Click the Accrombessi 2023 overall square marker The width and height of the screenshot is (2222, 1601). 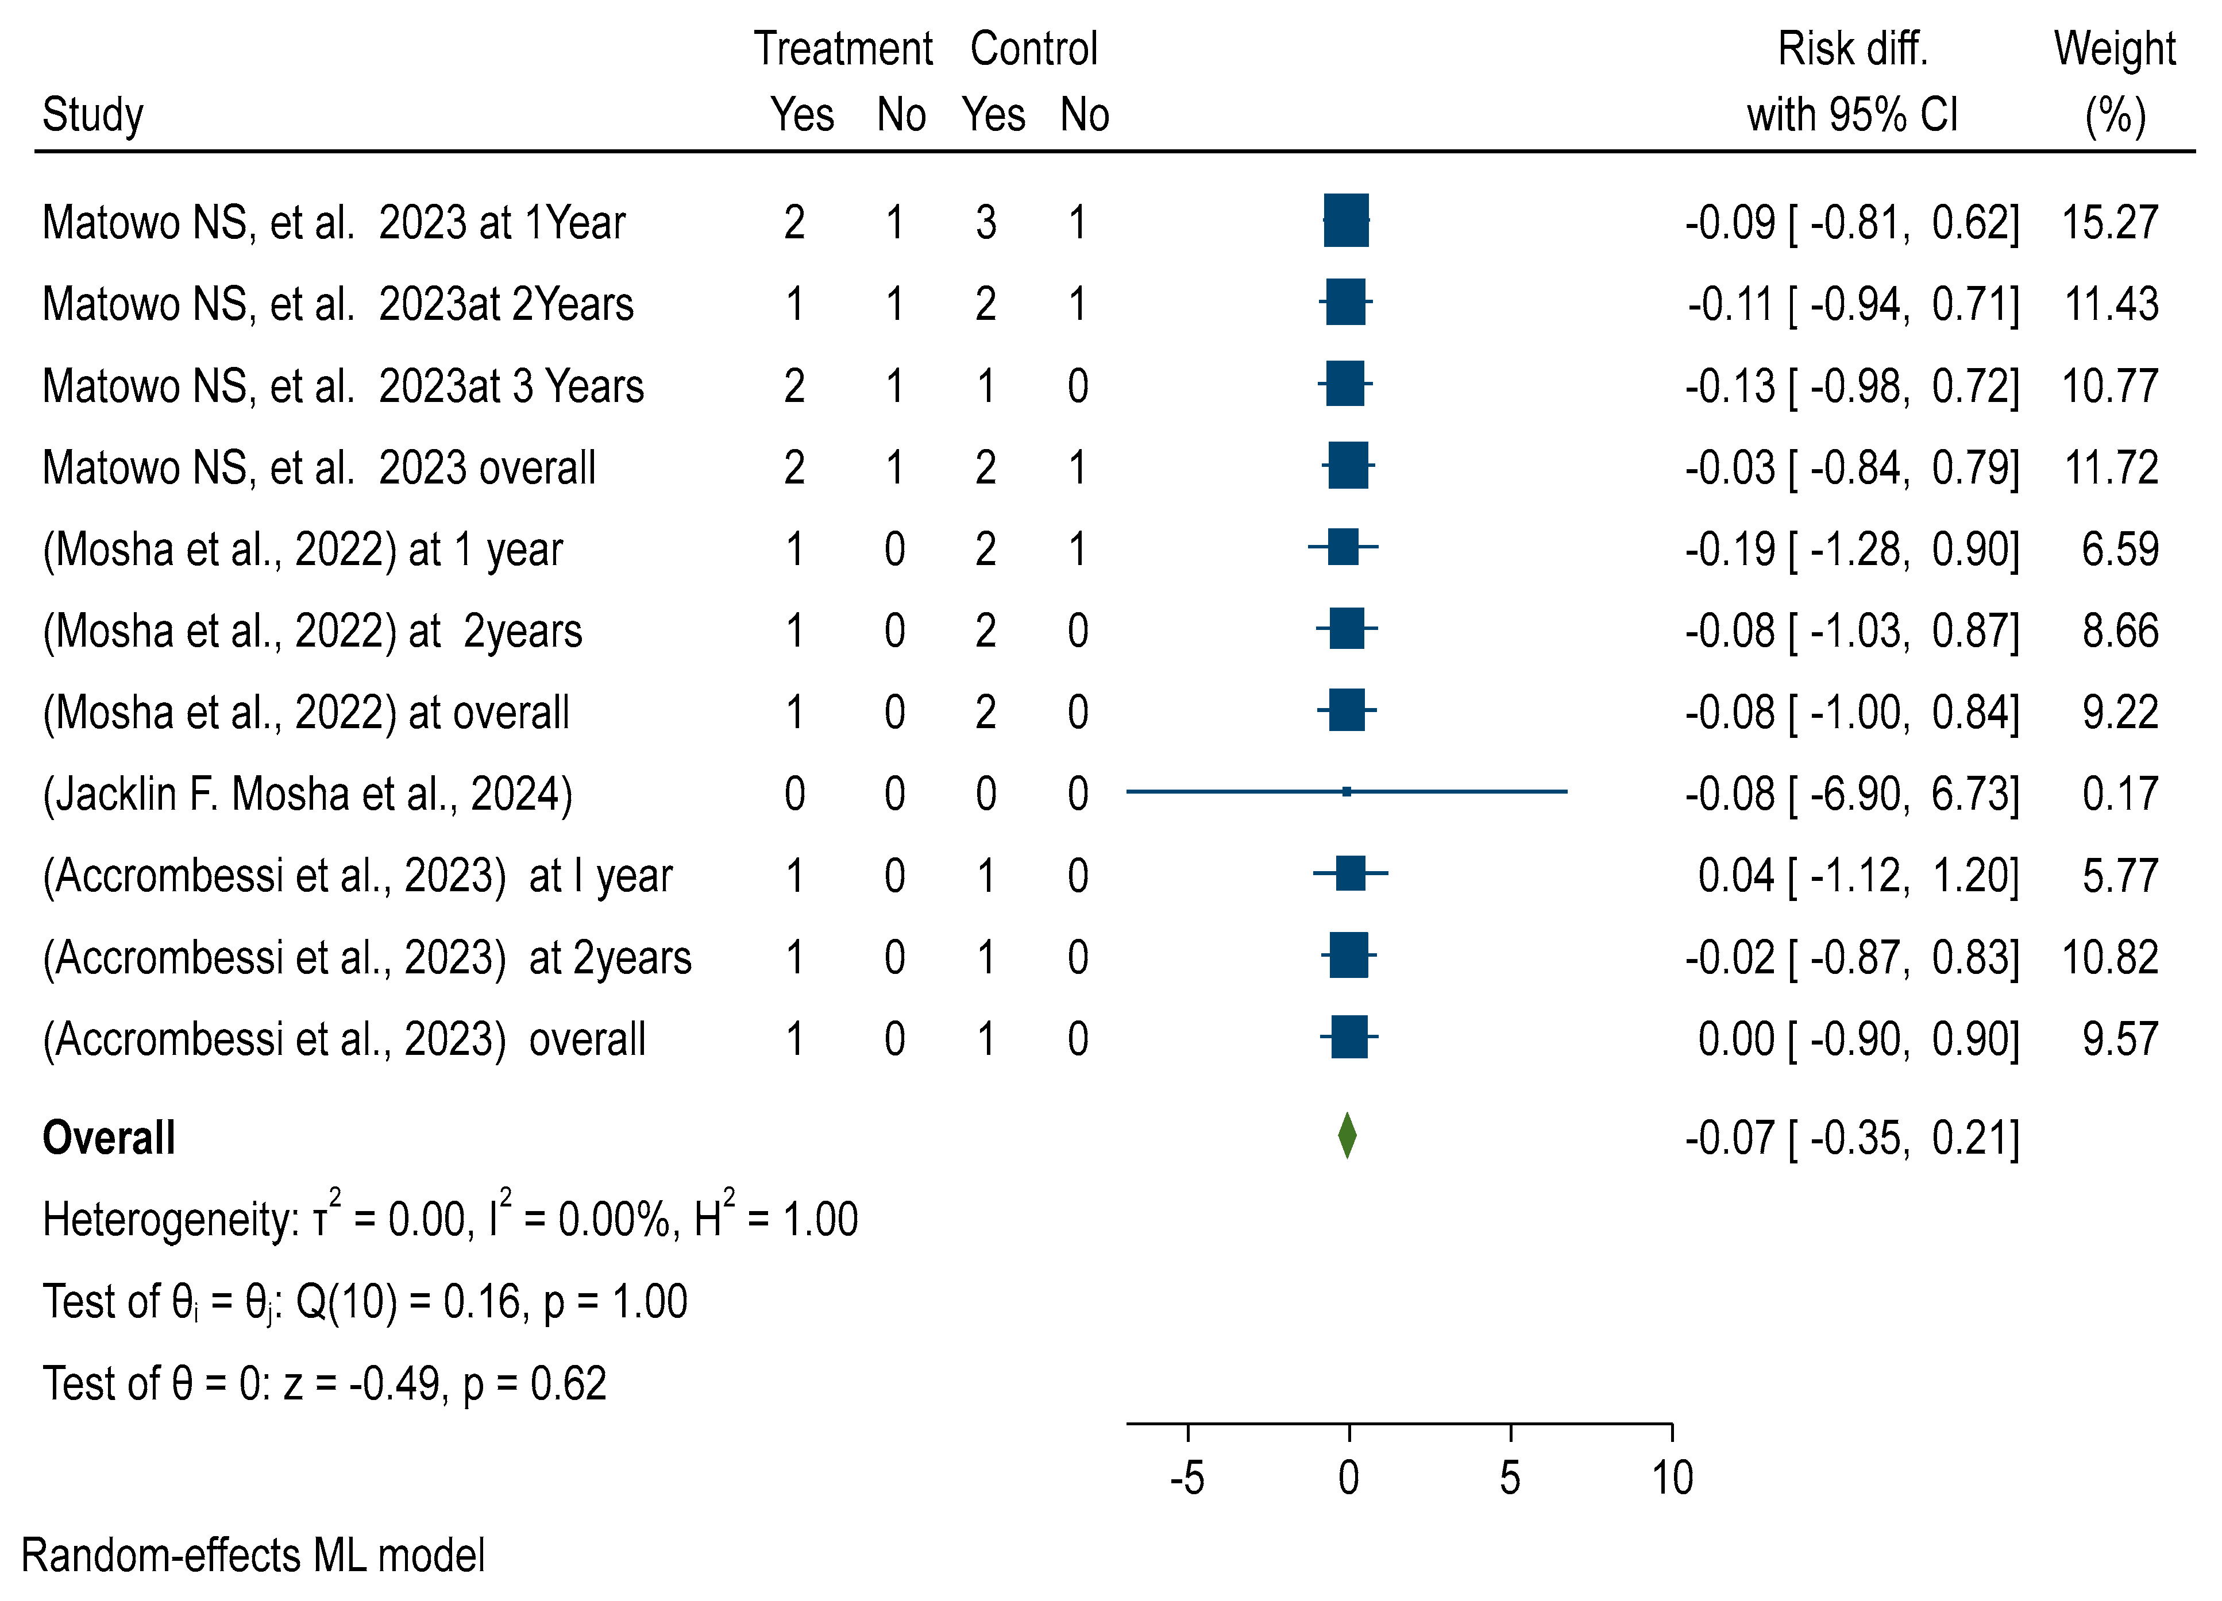click(x=1349, y=1037)
